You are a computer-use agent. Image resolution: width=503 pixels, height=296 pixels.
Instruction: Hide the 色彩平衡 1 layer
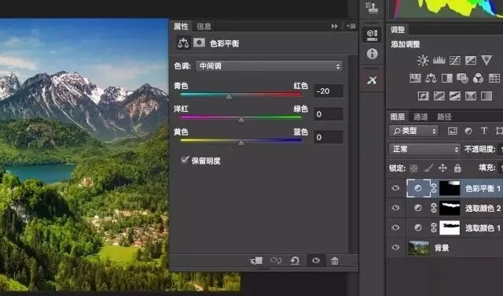(395, 188)
